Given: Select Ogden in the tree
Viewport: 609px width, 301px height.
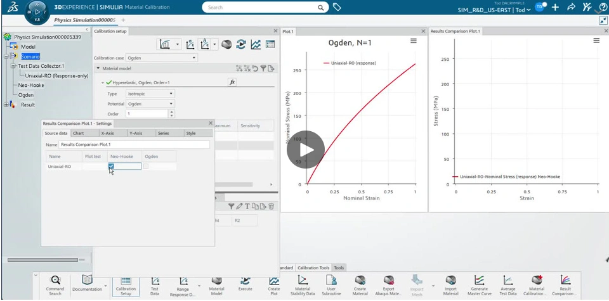Looking at the screenshot, I should point(25,95).
